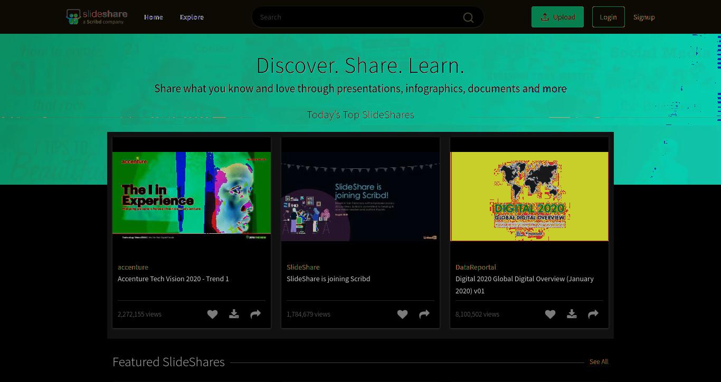721x382 pixels.
Task: Open the DataReportal author link
Action: pyautogui.click(x=476, y=267)
